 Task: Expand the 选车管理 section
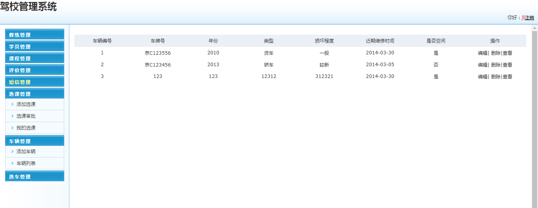(35, 176)
